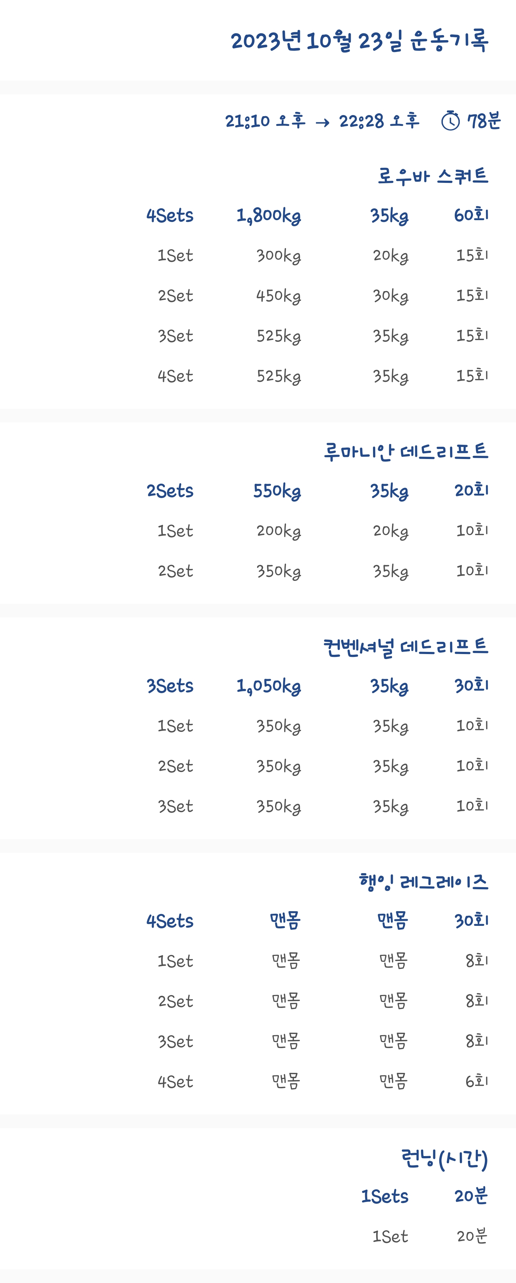Click the 60회 total reps for squats

tap(471, 215)
